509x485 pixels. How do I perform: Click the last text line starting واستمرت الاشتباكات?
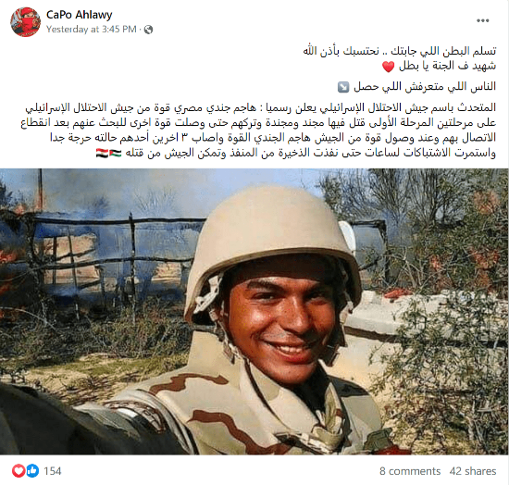(311, 153)
